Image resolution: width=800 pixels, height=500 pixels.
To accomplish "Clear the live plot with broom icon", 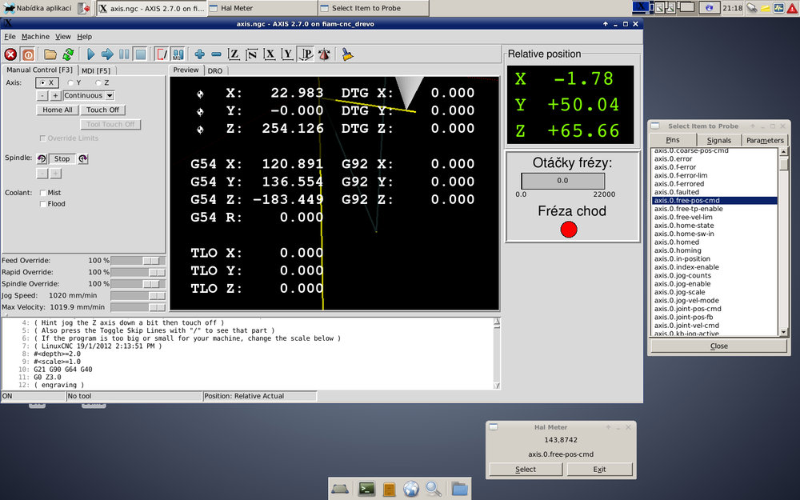I will pos(347,54).
